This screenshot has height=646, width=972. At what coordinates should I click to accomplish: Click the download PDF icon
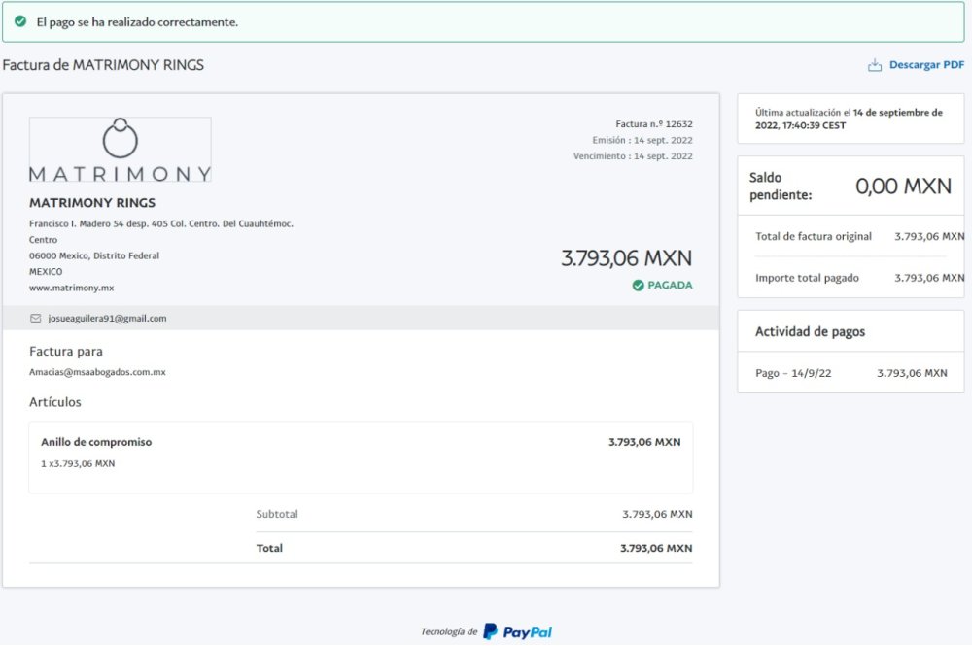pos(875,65)
